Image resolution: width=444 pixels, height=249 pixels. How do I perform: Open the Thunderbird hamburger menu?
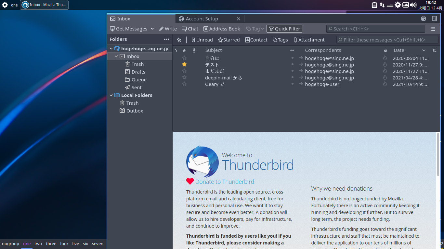click(433, 29)
